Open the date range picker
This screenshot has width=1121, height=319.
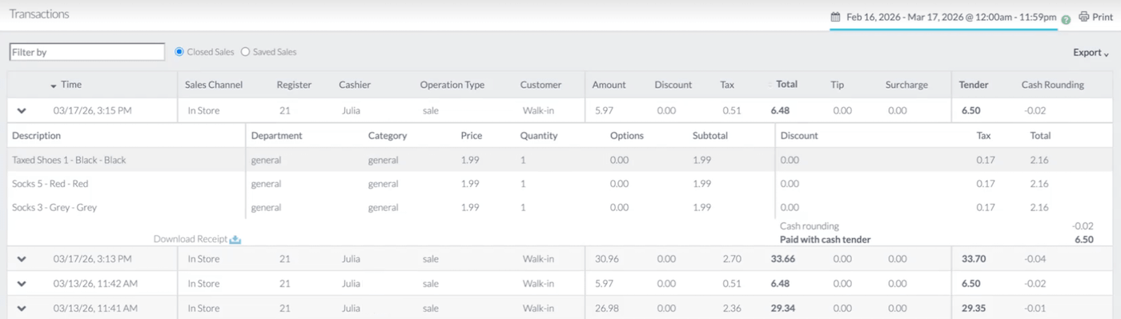(944, 17)
